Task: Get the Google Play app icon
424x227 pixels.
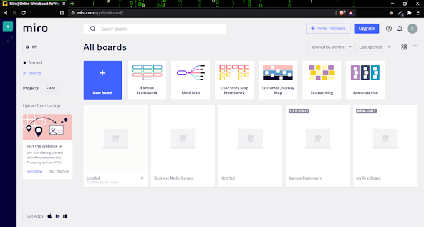Action: click(x=57, y=216)
